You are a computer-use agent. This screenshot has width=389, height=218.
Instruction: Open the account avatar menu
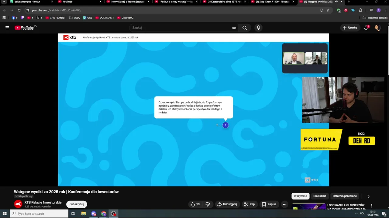(x=378, y=28)
